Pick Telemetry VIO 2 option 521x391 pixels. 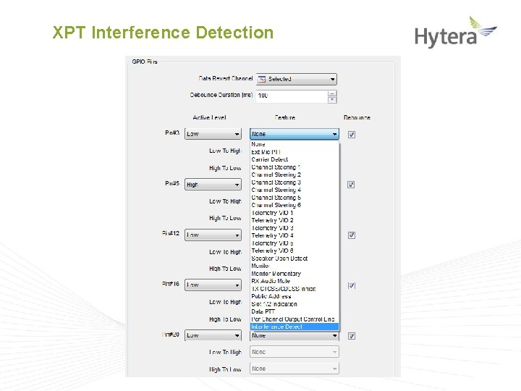pyautogui.click(x=294, y=220)
